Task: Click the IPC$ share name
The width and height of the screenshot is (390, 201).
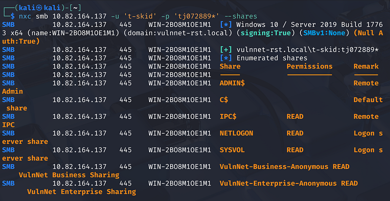Action: [x=228, y=116]
